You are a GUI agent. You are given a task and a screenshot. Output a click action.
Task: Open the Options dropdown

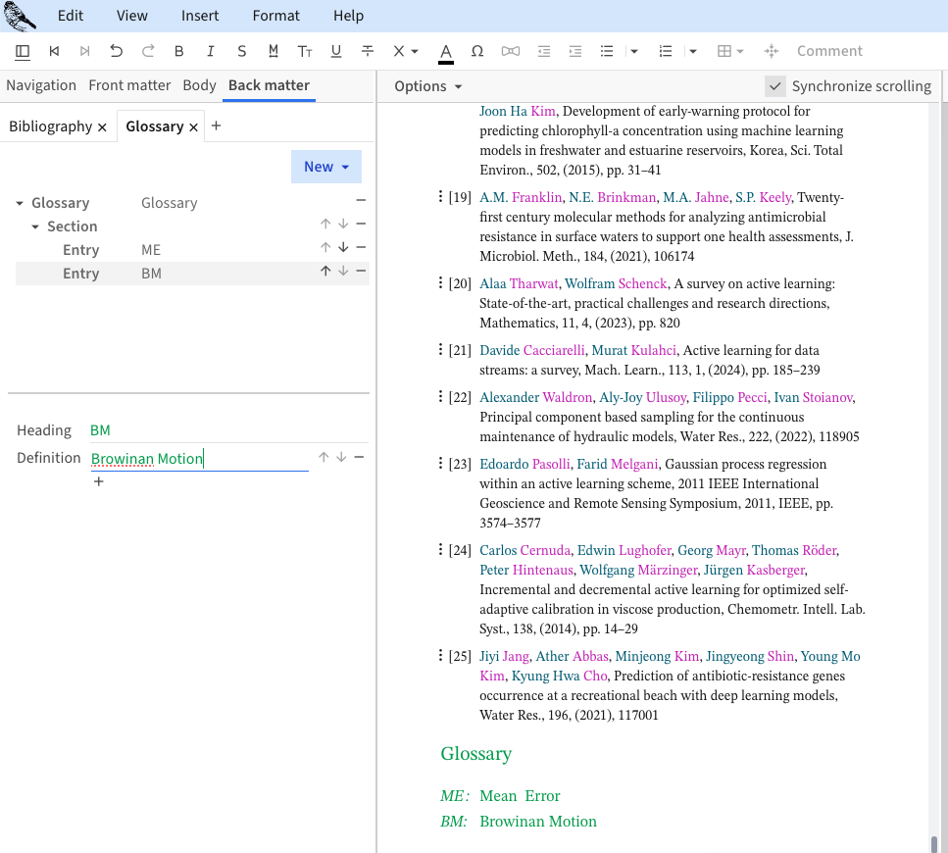click(x=427, y=86)
